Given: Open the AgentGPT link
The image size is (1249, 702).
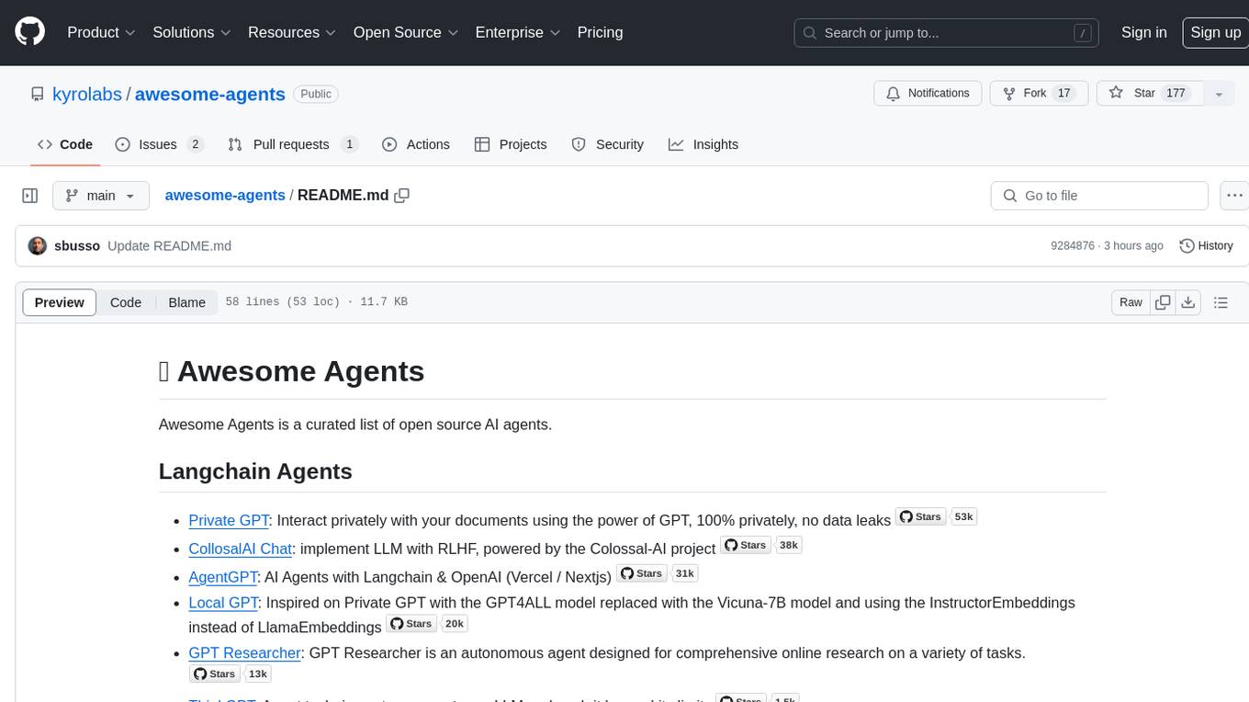Looking at the screenshot, I should click(223, 577).
